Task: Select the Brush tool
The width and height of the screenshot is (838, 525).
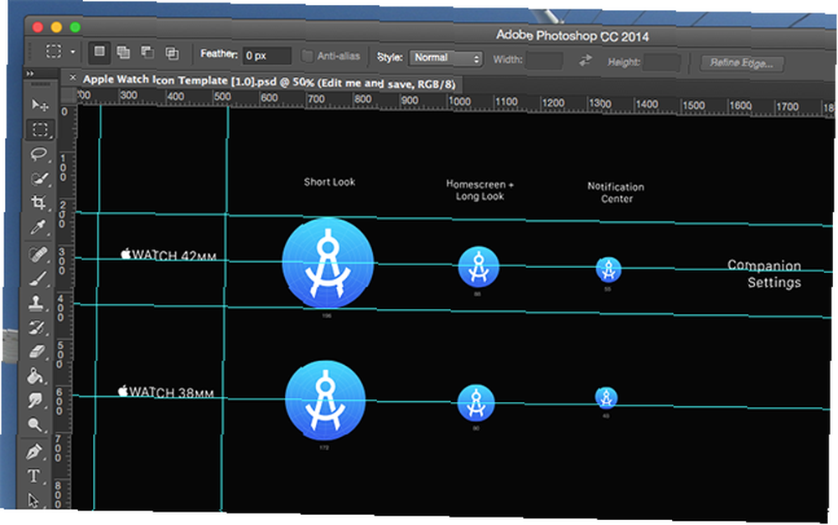Action: [38, 279]
